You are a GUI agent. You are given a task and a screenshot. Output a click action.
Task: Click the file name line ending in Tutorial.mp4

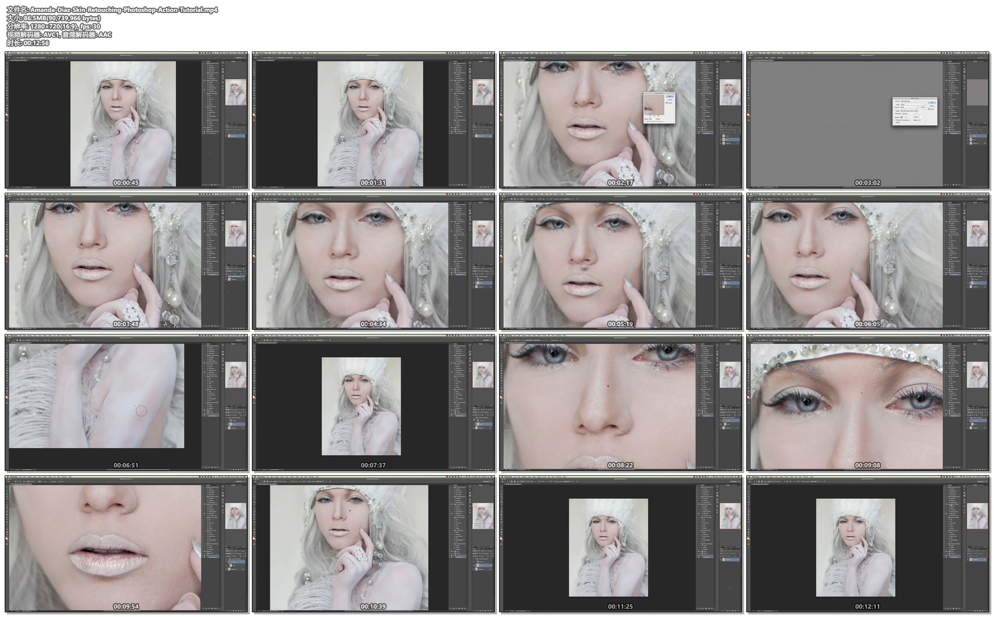[x=112, y=10]
